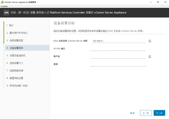Viewport: 169px width, 119px height.
Task: Go to step 3 选择部署类型
Action: click(15, 40)
